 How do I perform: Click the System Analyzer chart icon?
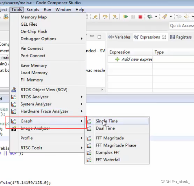[x=14, y=104]
